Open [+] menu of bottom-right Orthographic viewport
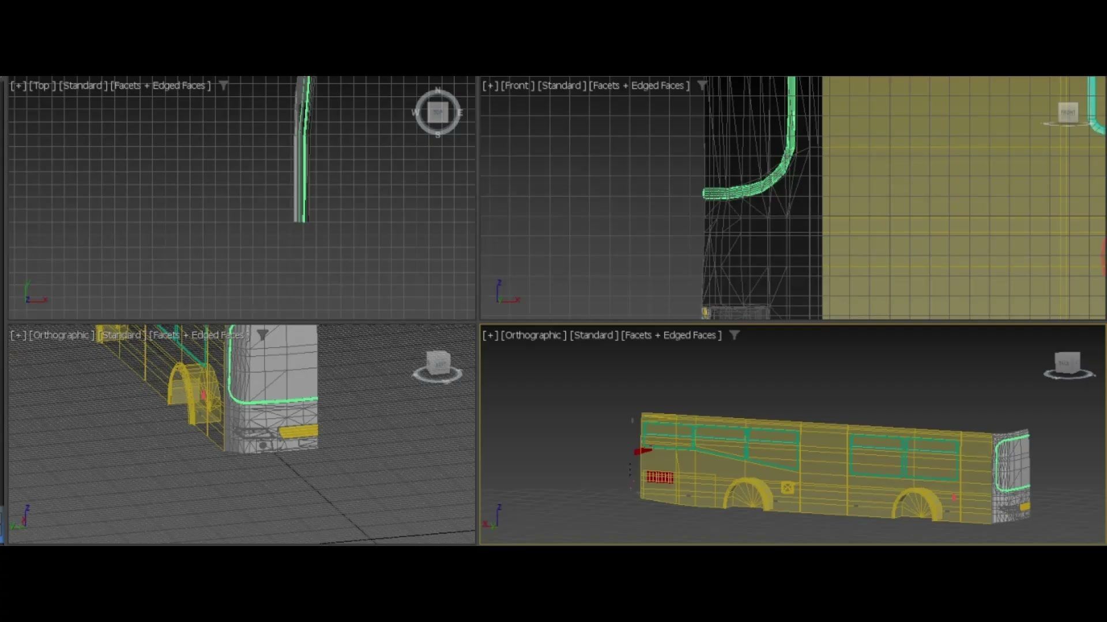Viewport: 1107px width, 622px height. click(490, 335)
